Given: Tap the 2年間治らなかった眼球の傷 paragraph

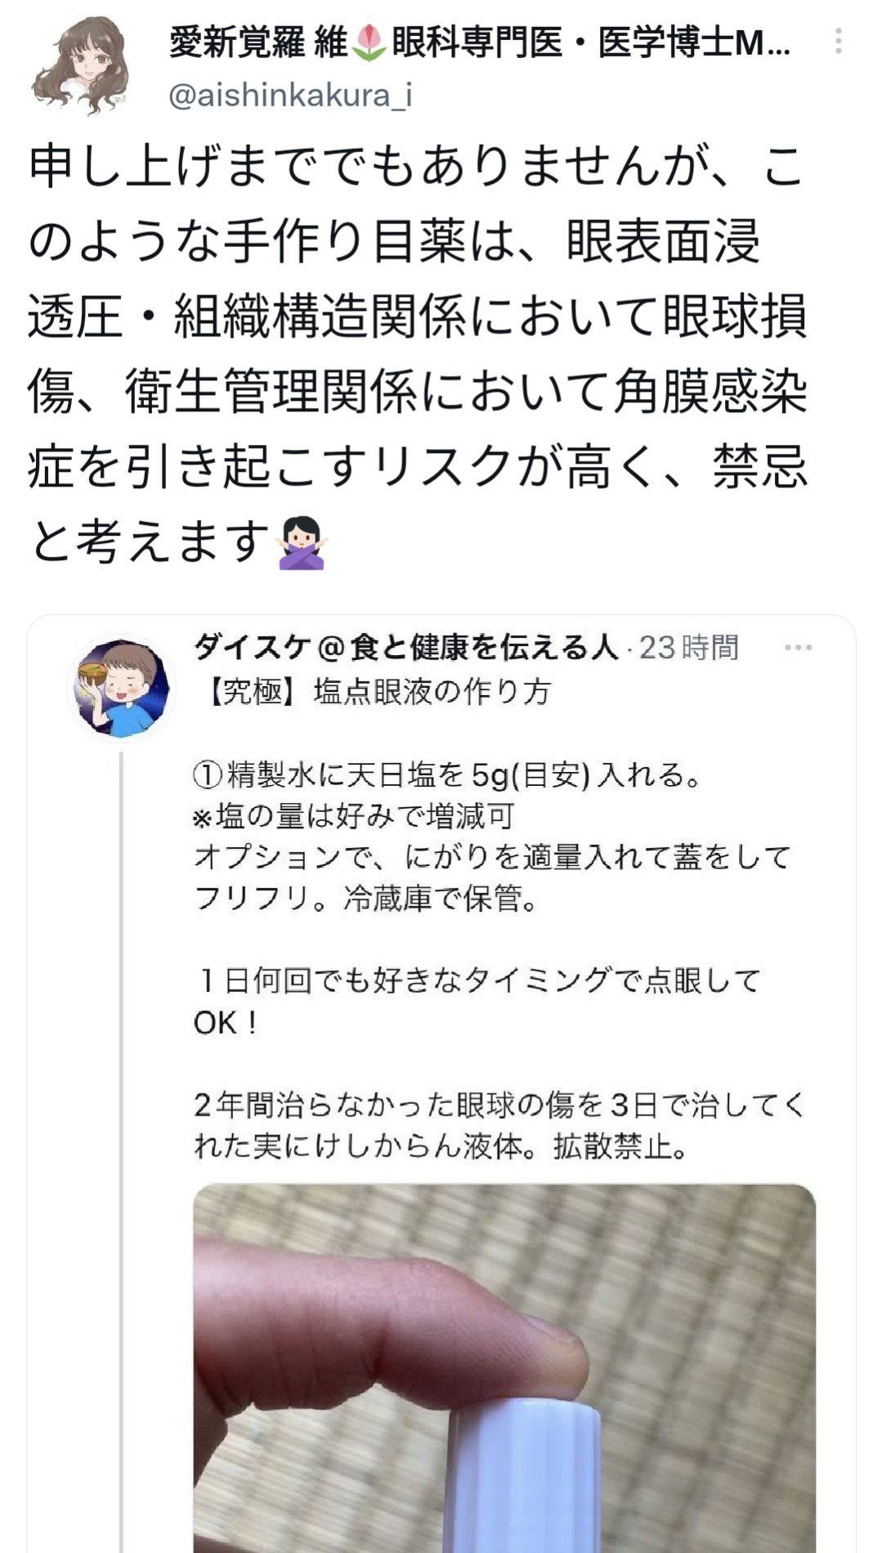Looking at the screenshot, I should (x=499, y=1125).
